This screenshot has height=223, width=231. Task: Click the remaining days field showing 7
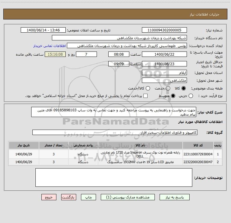86,54
